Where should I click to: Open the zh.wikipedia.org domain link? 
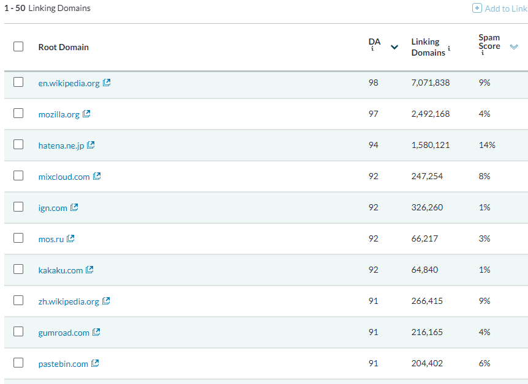point(69,301)
